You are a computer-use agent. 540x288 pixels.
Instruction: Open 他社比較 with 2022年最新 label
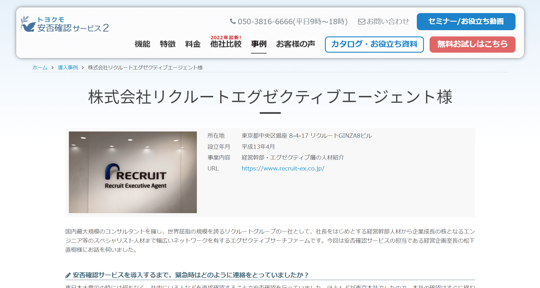pos(226,42)
